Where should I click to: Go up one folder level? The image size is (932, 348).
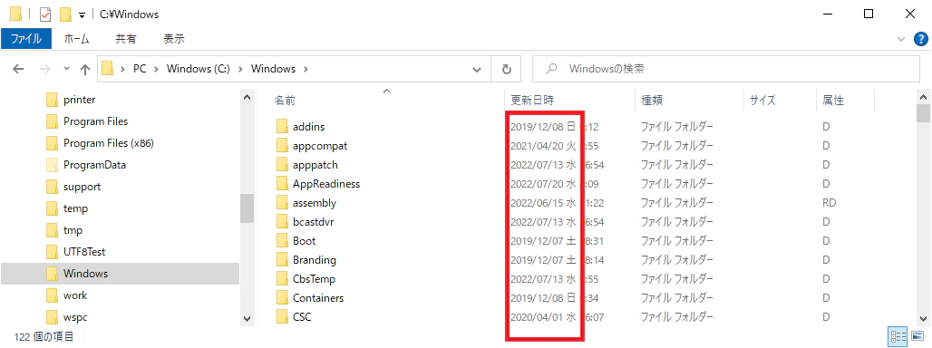point(85,70)
